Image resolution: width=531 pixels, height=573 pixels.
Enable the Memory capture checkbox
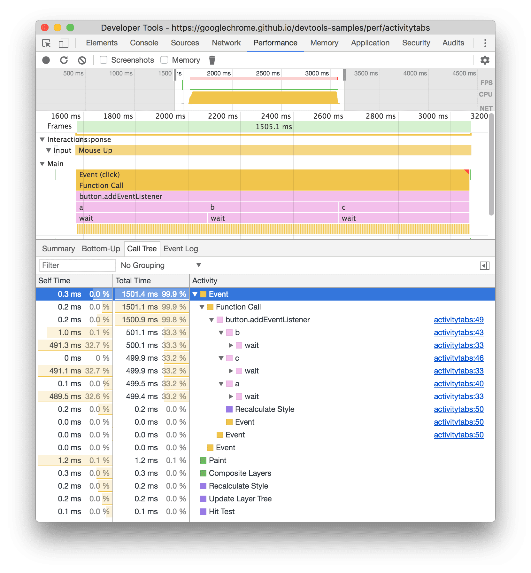(164, 60)
